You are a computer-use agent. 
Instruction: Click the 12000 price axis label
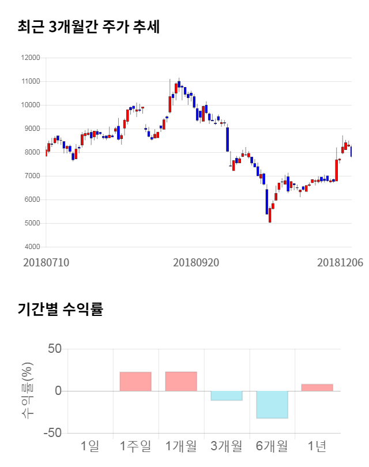click(x=30, y=58)
